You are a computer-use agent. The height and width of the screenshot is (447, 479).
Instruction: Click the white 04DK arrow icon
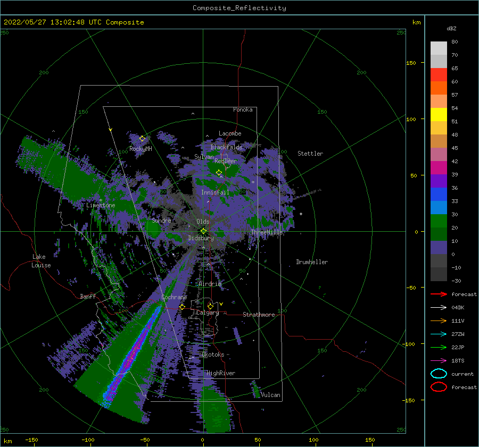pos(439,308)
